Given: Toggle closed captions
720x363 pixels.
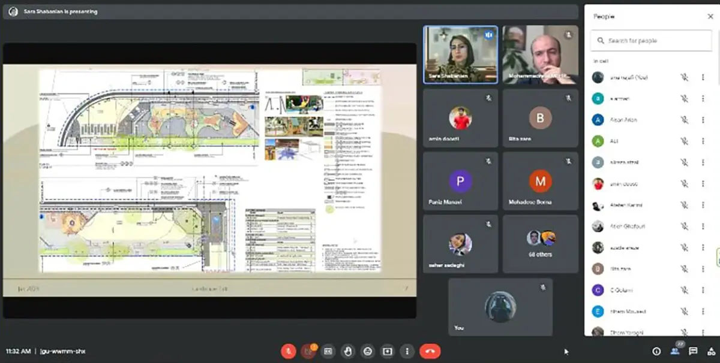Looking at the screenshot, I should click(328, 351).
